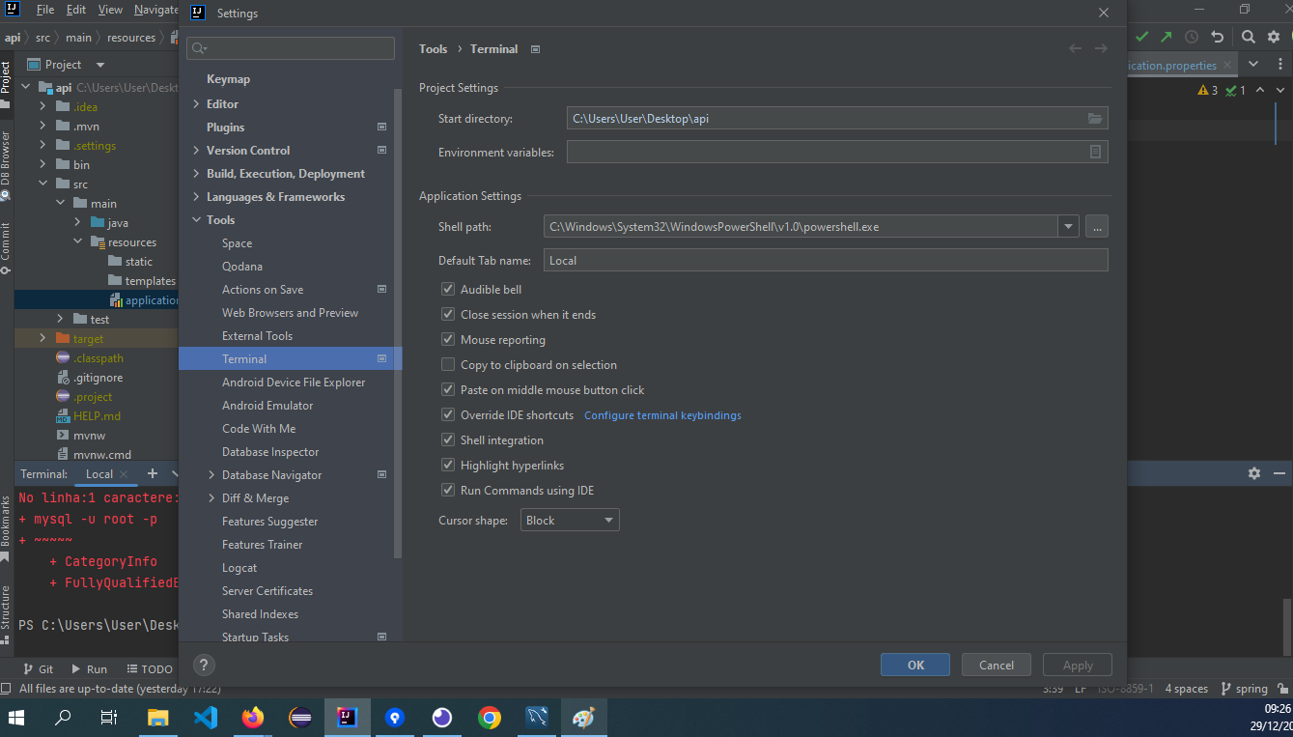Open editor tabs more options icon
Screen dimensions: 1293x737
coord(1279,65)
